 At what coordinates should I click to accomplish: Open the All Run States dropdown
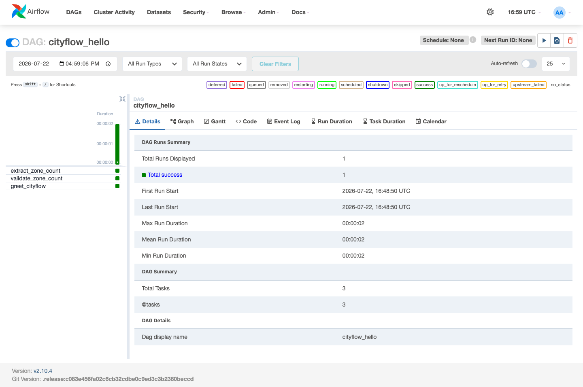click(x=217, y=64)
